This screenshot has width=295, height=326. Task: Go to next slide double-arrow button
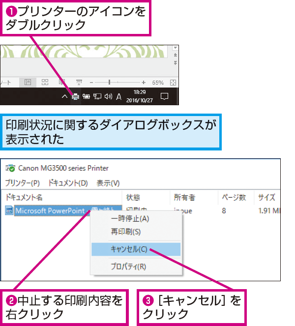tap(176, 63)
